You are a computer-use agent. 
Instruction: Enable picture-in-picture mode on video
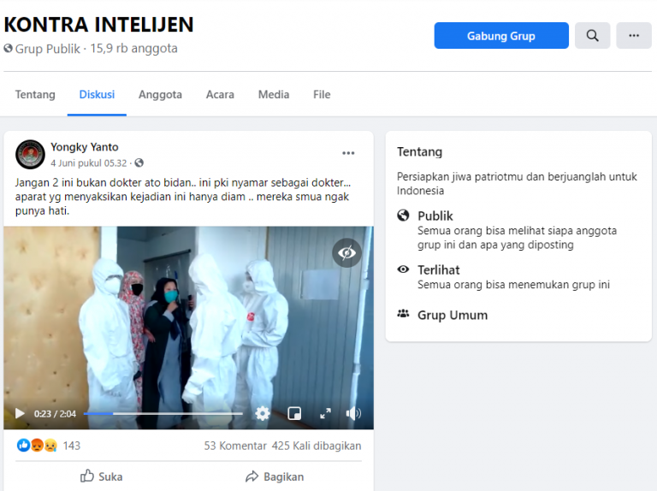pos(294,413)
